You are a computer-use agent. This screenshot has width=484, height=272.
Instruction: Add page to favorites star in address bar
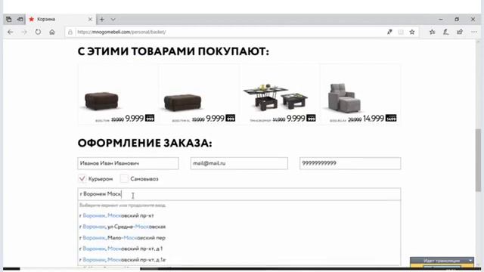[x=411, y=32]
